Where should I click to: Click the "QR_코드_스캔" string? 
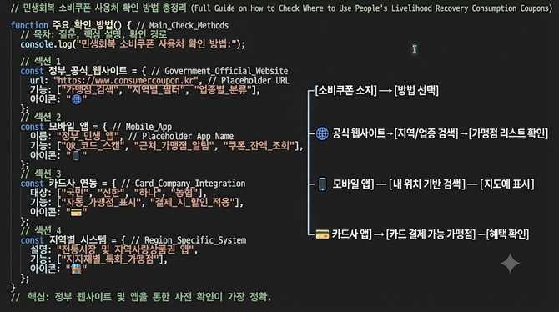point(93,146)
